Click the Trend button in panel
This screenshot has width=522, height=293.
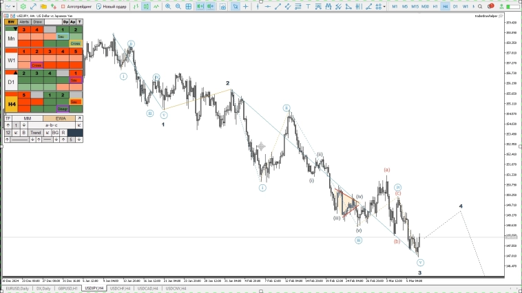pyautogui.click(x=36, y=133)
